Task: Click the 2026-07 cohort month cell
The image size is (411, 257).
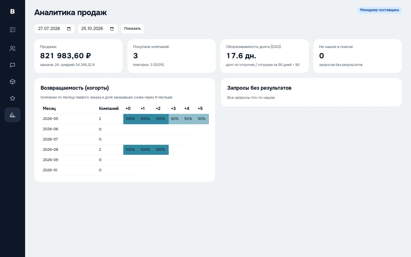Action: click(69, 139)
